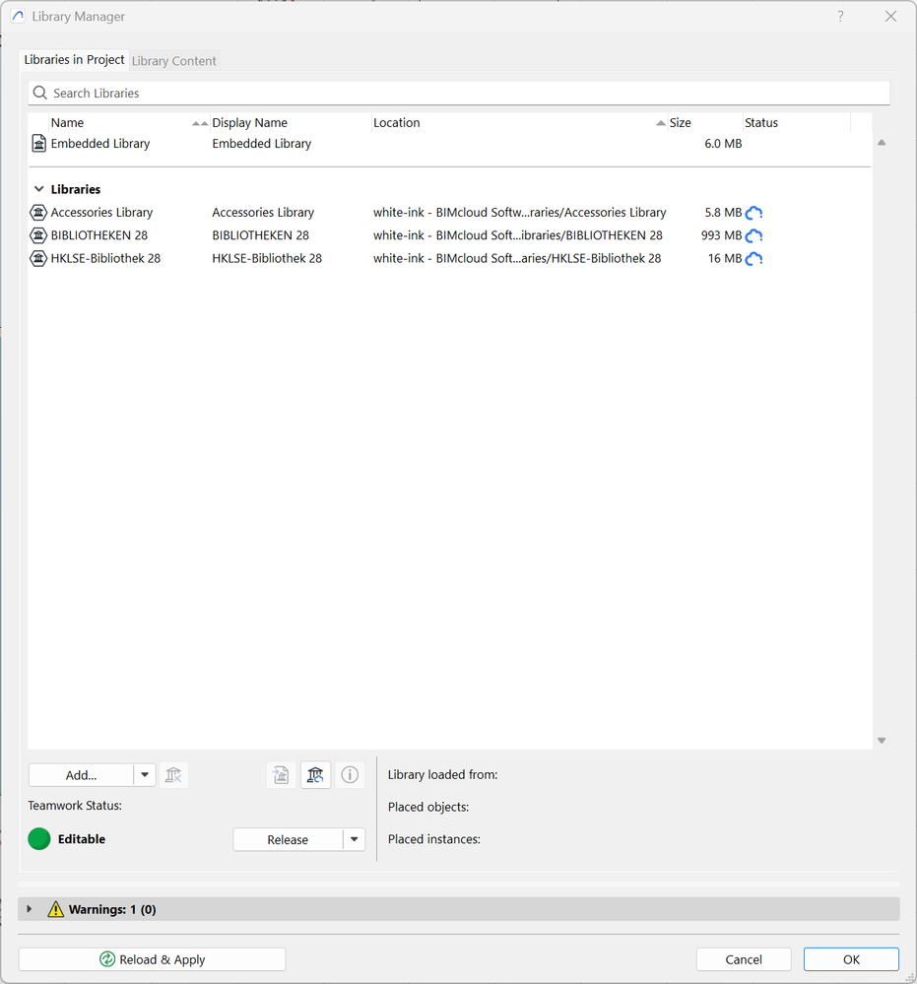Expand the Warnings section
Image resolution: width=917 pixels, height=984 pixels.
(29, 909)
